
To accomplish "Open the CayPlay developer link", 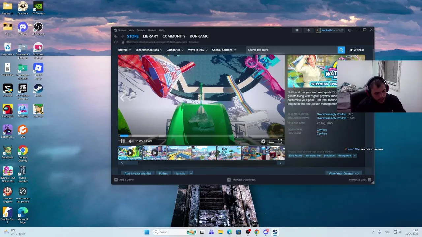I will coord(322,130).
